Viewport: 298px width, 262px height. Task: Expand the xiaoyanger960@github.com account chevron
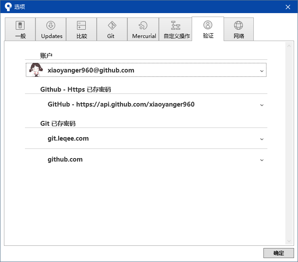(x=262, y=71)
